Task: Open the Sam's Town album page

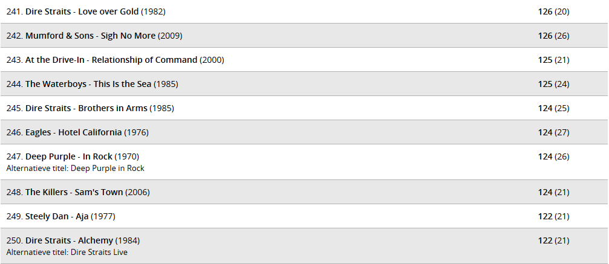Action: coord(99,192)
